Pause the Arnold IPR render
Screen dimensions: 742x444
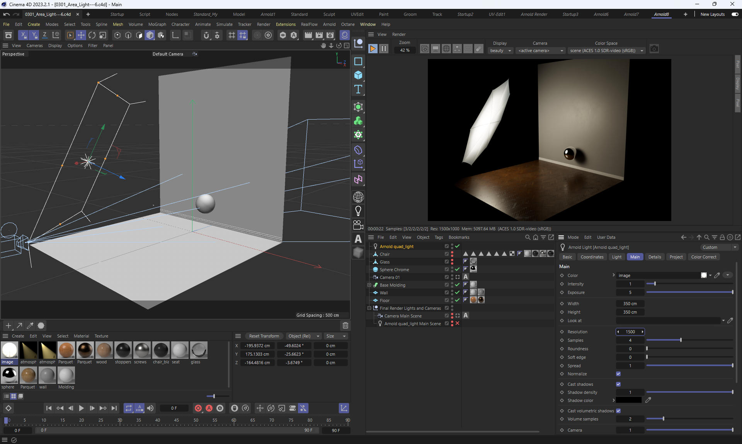(x=383, y=49)
